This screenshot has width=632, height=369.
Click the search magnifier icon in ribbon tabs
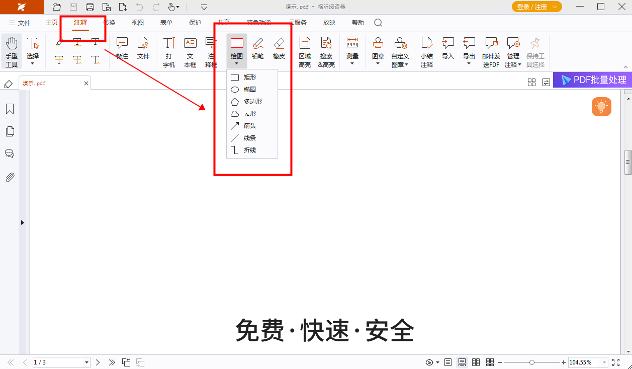(x=378, y=23)
